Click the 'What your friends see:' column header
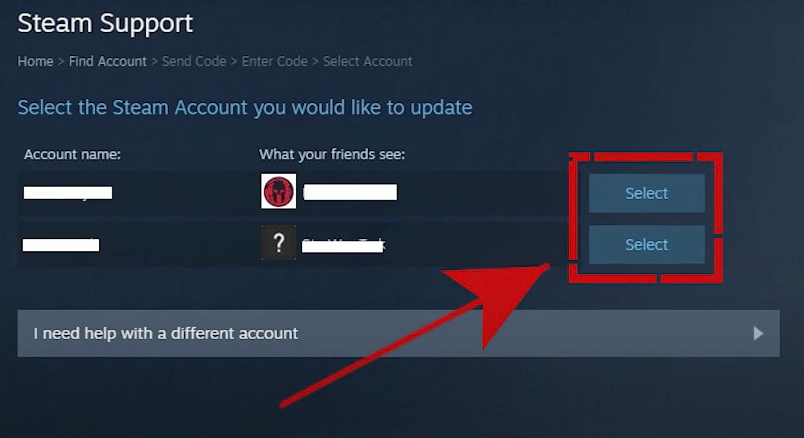The width and height of the screenshot is (804, 438). tap(332, 155)
